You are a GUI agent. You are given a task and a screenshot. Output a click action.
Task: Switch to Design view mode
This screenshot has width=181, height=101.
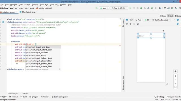[x=178, y=16]
